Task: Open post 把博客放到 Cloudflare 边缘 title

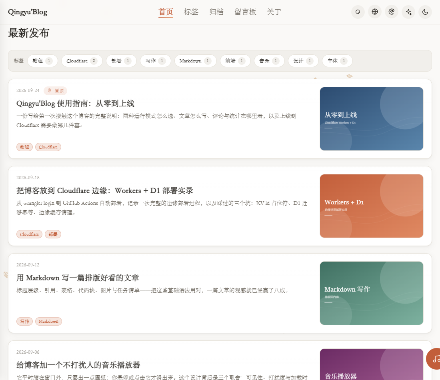Action: tap(105, 190)
